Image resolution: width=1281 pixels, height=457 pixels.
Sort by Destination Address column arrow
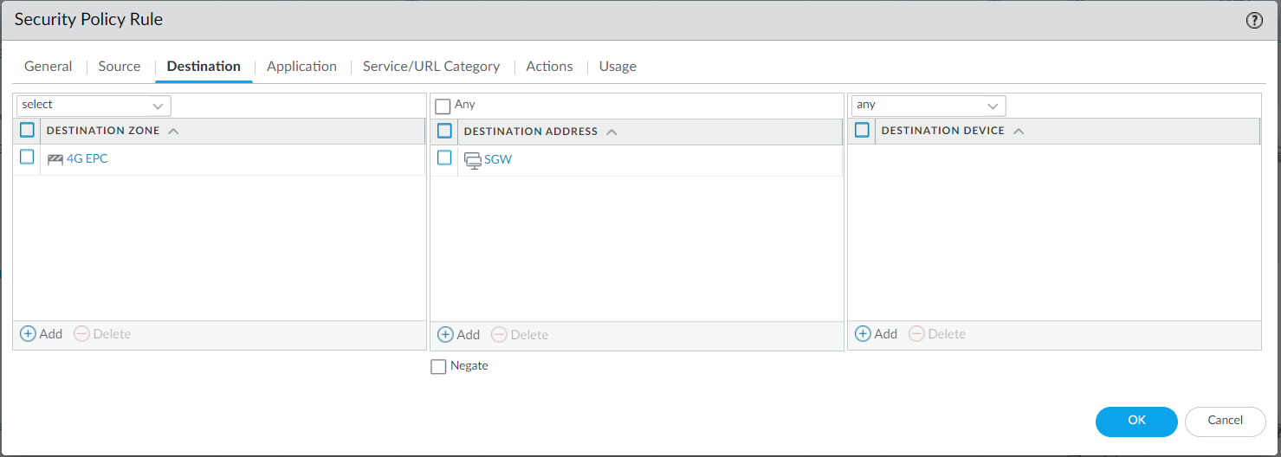[611, 132]
